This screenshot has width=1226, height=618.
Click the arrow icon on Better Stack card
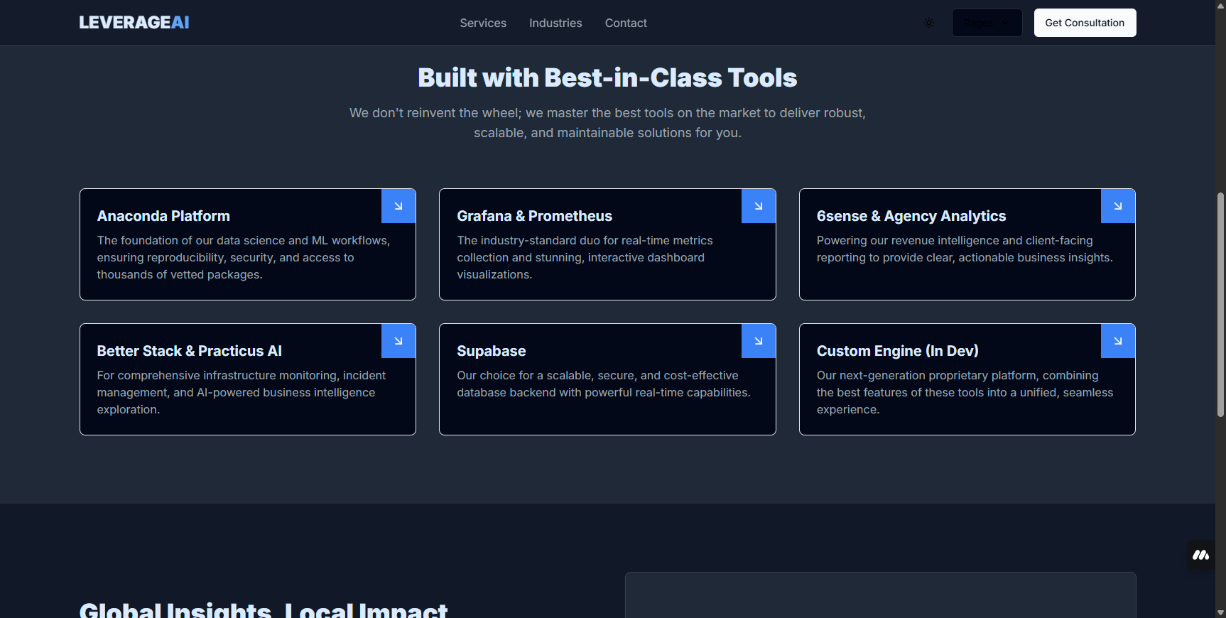point(398,341)
